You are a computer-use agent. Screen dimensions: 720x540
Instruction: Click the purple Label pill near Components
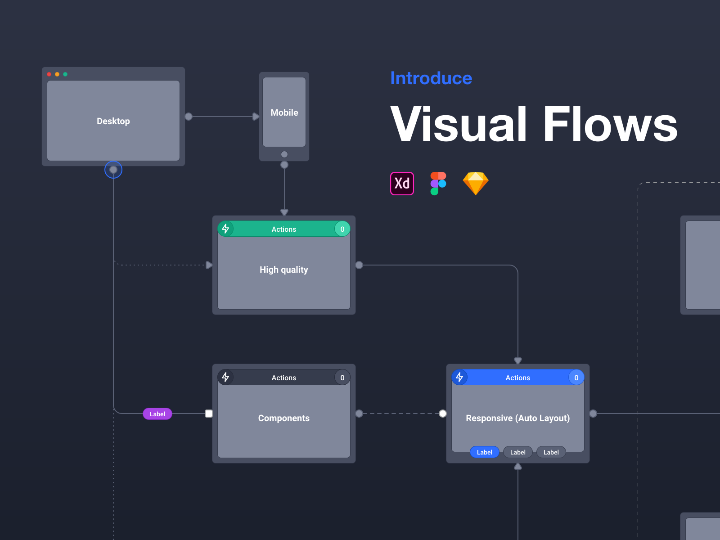click(157, 413)
